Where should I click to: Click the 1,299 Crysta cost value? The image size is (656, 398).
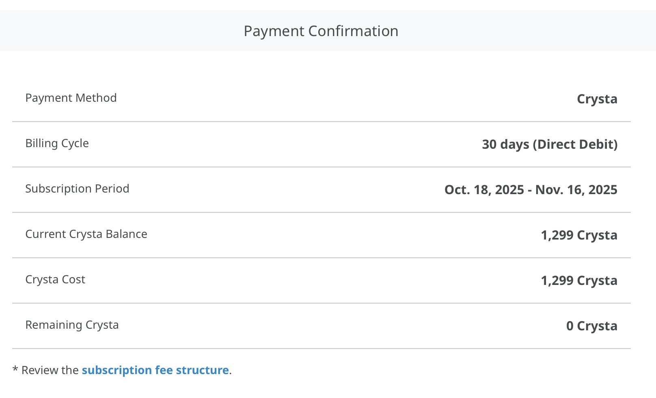579,280
